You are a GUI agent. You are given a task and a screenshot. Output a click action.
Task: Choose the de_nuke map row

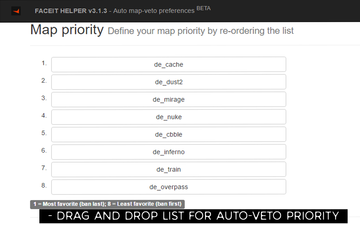tap(169, 117)
